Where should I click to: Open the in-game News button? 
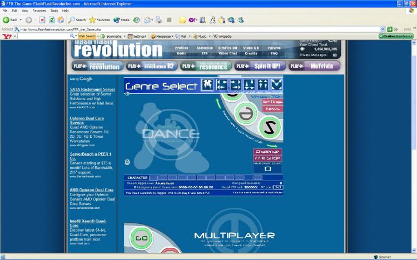click(272, 109)
